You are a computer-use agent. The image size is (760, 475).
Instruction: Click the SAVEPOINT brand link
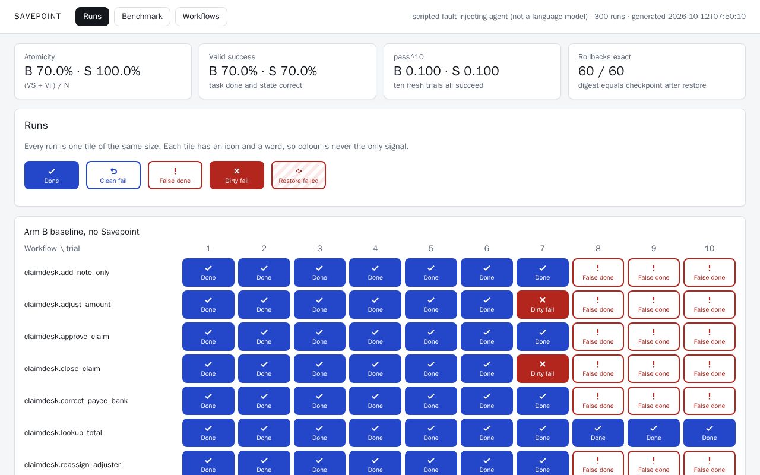coord(37,17)
